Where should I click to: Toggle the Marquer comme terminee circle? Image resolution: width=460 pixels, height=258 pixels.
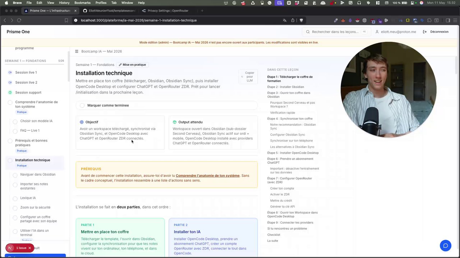(82, 105)
